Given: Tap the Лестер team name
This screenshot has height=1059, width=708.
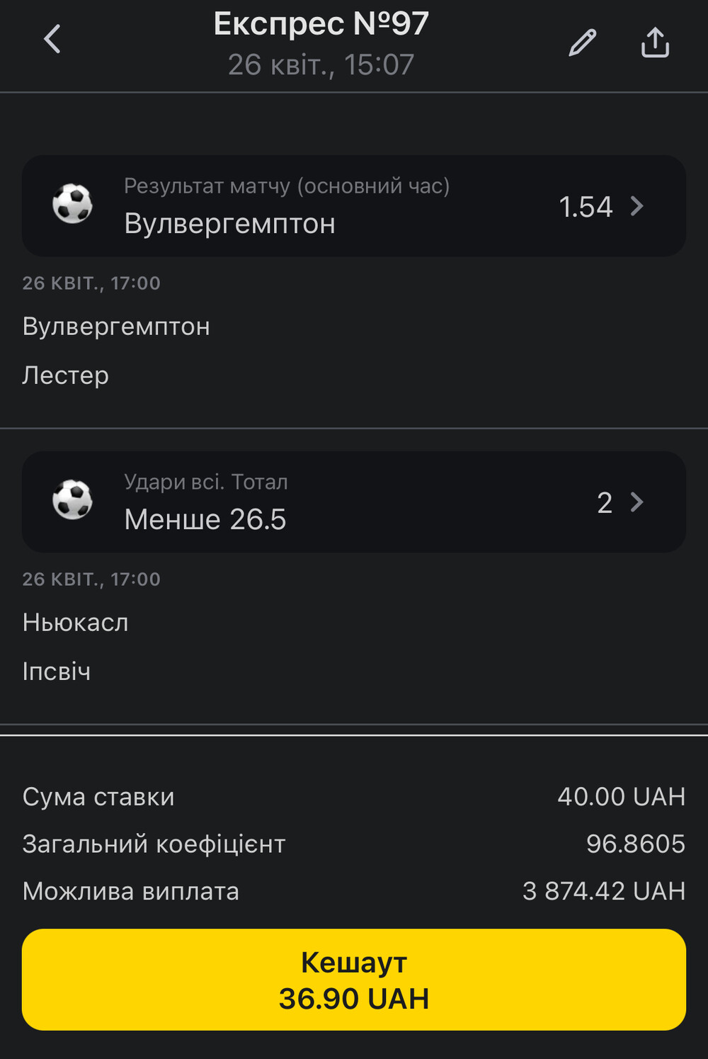Looking at the screenshot, I should (65, 375).
